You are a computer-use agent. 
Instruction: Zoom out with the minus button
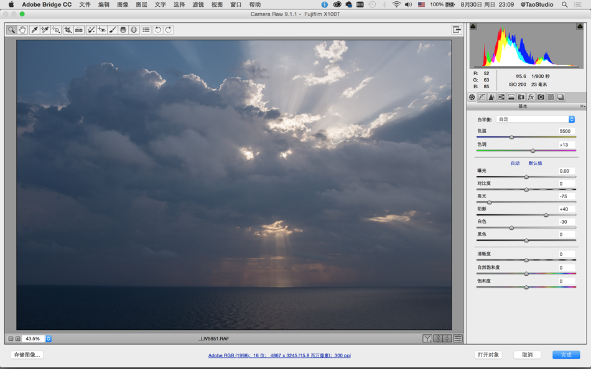coord(11,339)
